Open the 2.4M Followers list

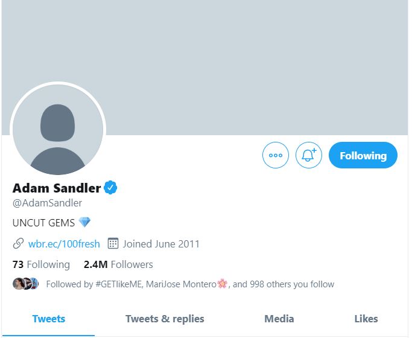(x=118, y=264)
